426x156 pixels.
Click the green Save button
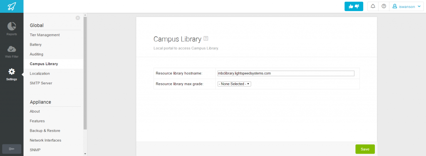365,149
